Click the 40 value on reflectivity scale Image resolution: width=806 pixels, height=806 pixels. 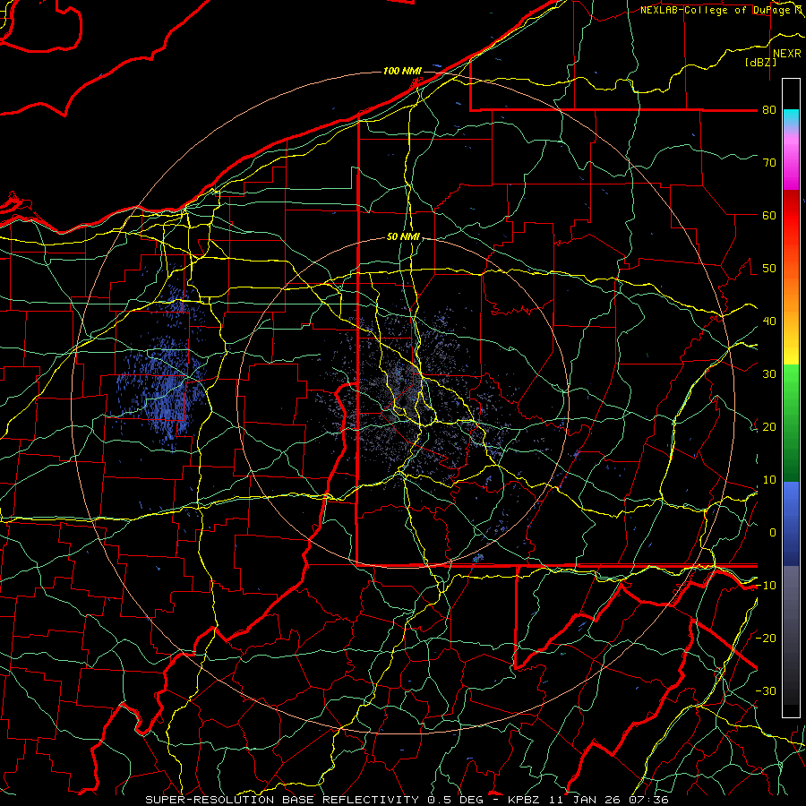769,321
